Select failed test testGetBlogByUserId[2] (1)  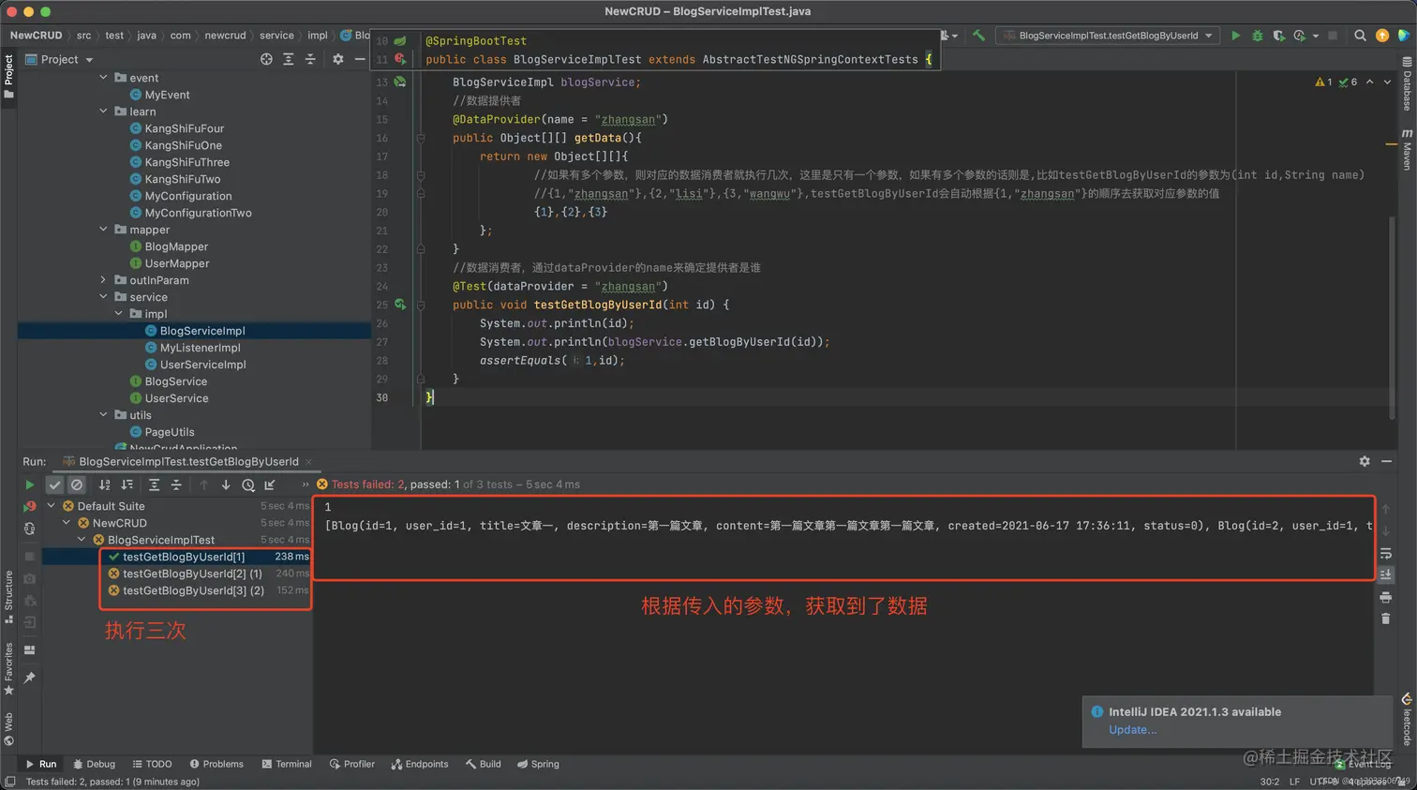[192, 574]
